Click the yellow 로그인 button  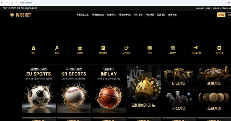221,15
